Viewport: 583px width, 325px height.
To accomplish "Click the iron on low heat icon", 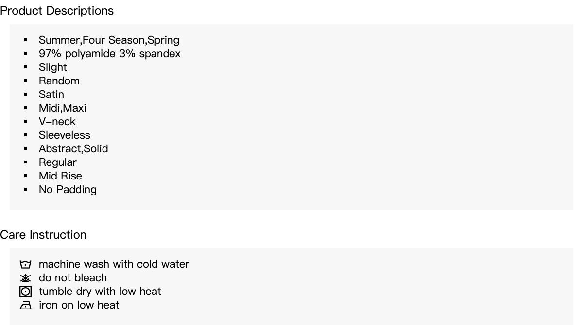I will (25, 305).
